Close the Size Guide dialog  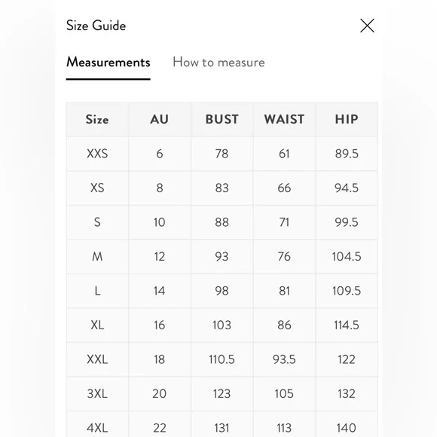pyautogui.click(x=367, y=26)
